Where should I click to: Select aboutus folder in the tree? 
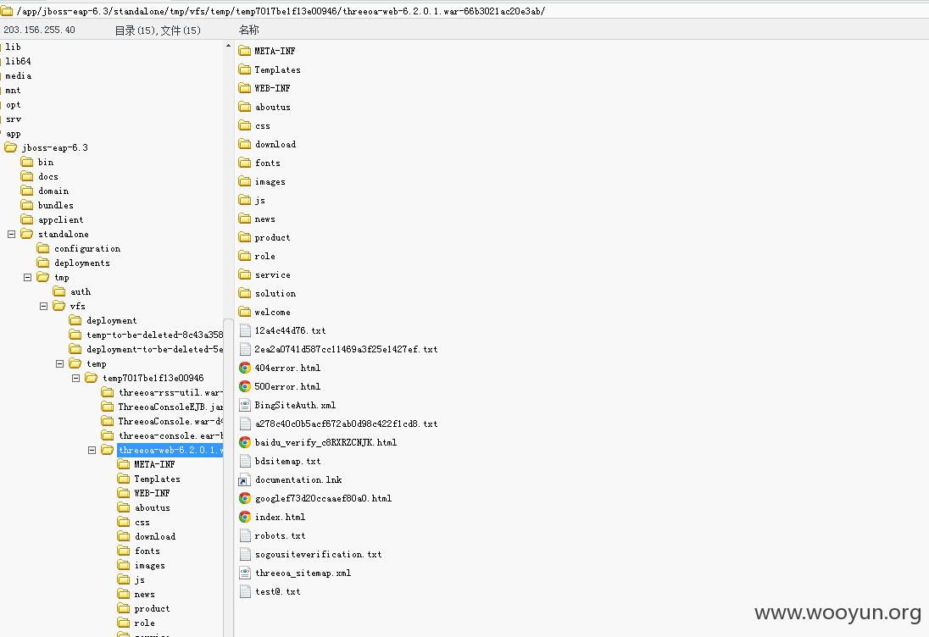click(x=153, y=508)
